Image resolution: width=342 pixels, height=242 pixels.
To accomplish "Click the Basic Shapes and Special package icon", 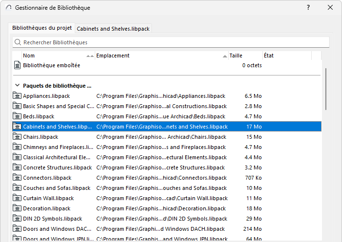I will (17, 106).
